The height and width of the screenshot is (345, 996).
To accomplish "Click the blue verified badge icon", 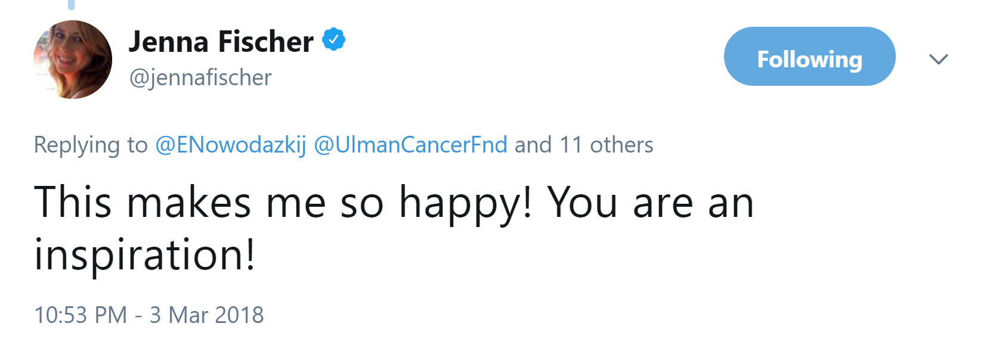I will [334, 40].
